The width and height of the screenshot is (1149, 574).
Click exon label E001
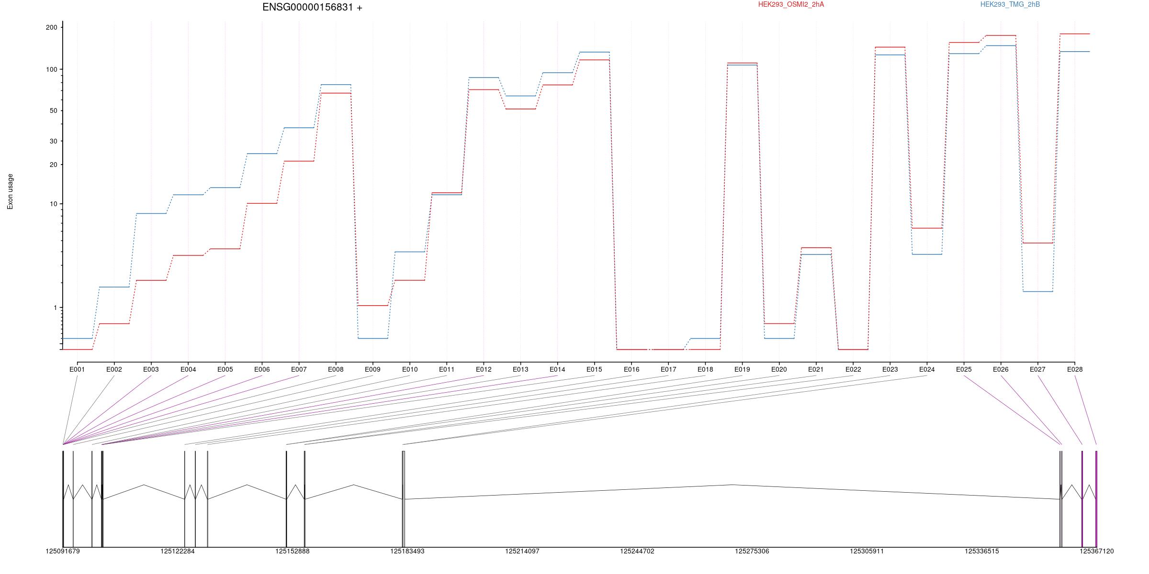77,369
